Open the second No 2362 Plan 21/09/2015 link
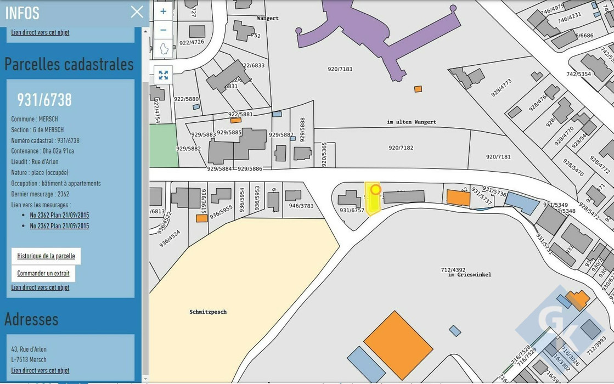 (x=59, y=226)
